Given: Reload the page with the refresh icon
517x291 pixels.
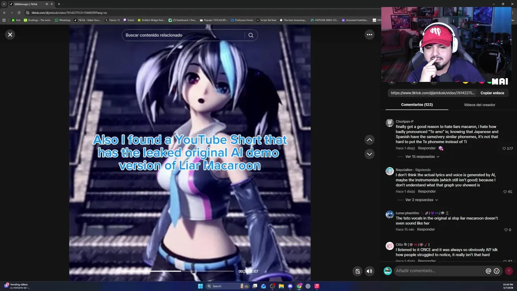Looking at the screenshot, I should pos(19,13).
